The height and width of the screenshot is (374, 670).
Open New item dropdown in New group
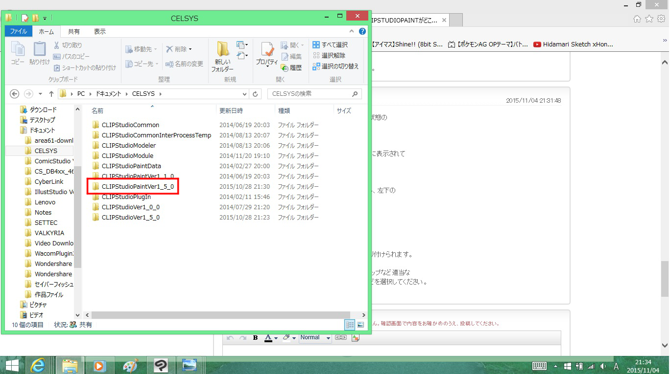tap(242, 45)
